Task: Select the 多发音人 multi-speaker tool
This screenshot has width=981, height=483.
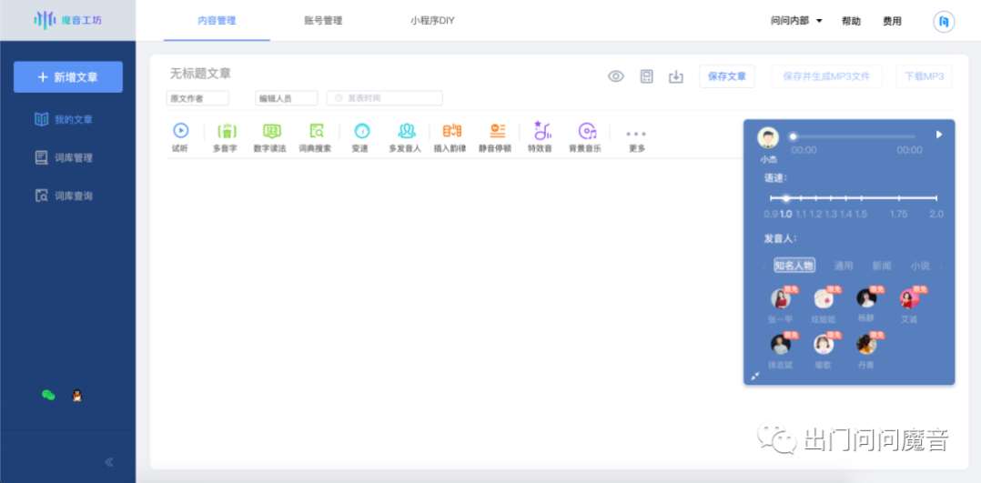Action: [406, 131]
